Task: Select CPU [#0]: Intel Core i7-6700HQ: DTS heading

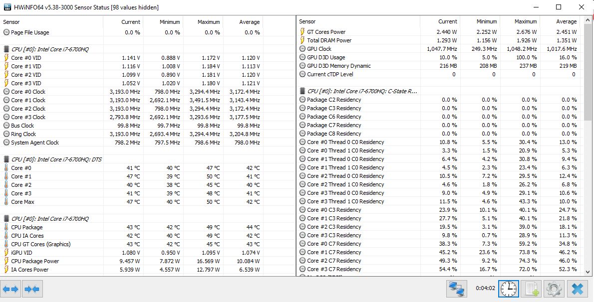Action: pos(56,159)
